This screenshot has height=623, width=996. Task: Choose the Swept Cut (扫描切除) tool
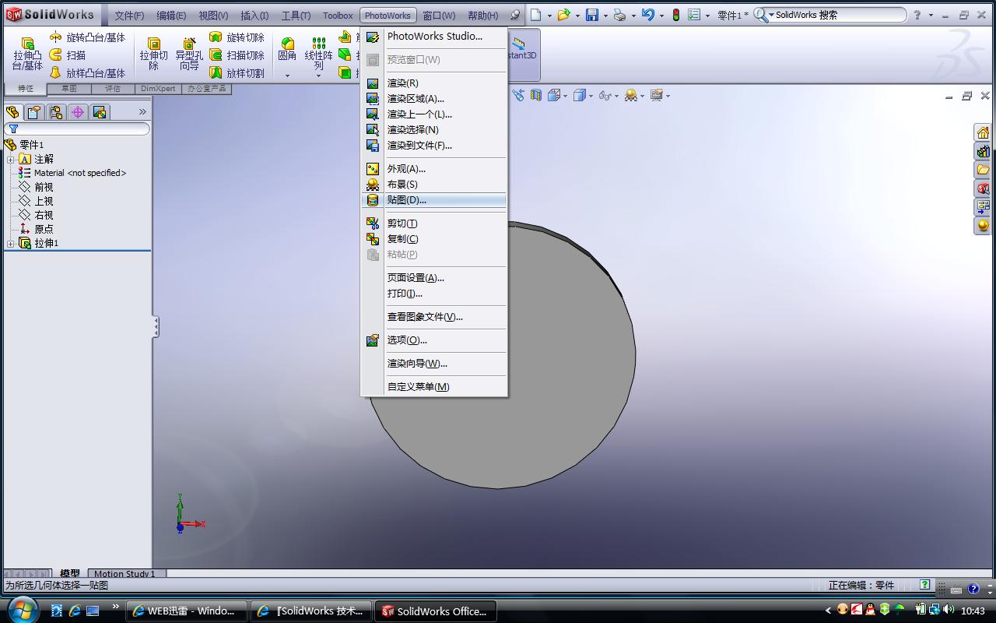click(x=237, y=55)
